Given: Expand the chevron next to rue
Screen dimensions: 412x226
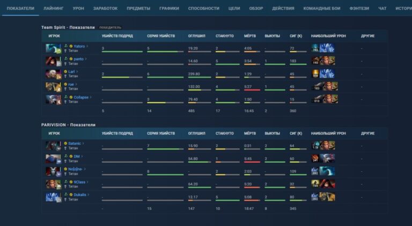Looking at the screenshot, I should [x=76, y=85].
